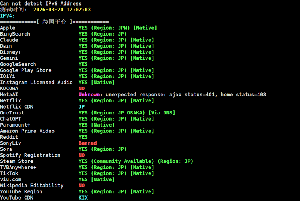300x201 pixels.
Task: Click the ChatGPT row label
Action: pos(11,119)
